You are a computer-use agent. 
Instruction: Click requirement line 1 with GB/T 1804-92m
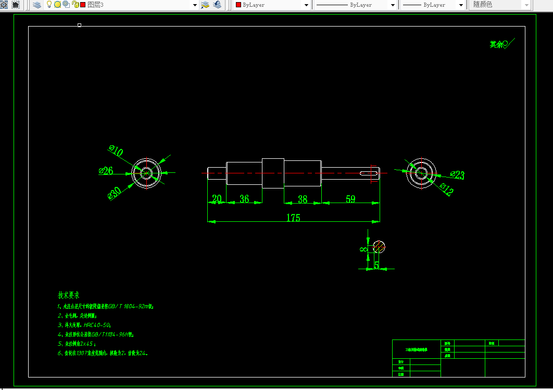pos(106,306)
